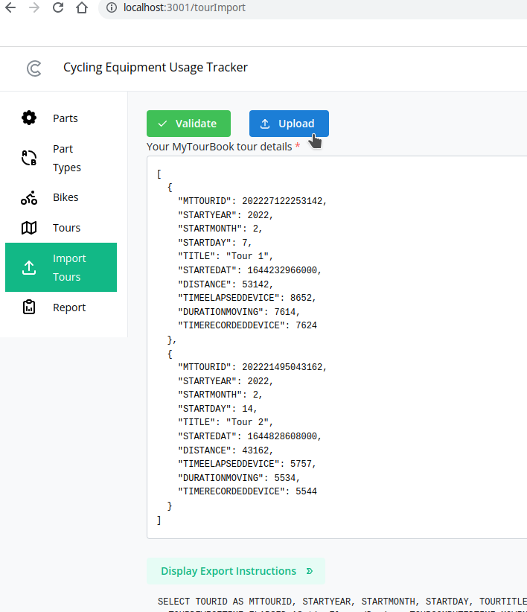The width and height of the screenshot is (527, 612).
Task: Click the Report clipboard icon
Action: (x=29, y=307)
